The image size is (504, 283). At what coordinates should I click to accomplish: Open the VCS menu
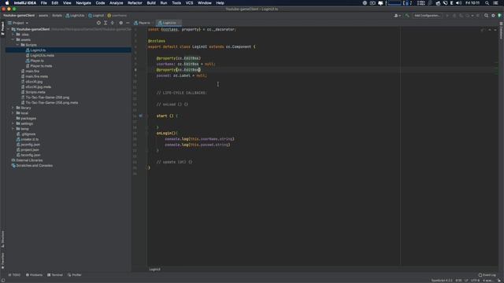[x=189, y=3]
